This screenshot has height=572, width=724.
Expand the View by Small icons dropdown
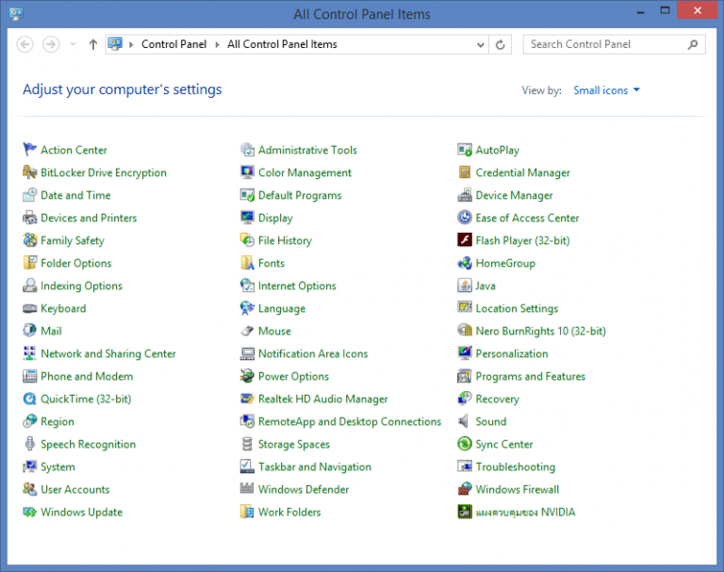pyautogui.click(x=606, y=90)
